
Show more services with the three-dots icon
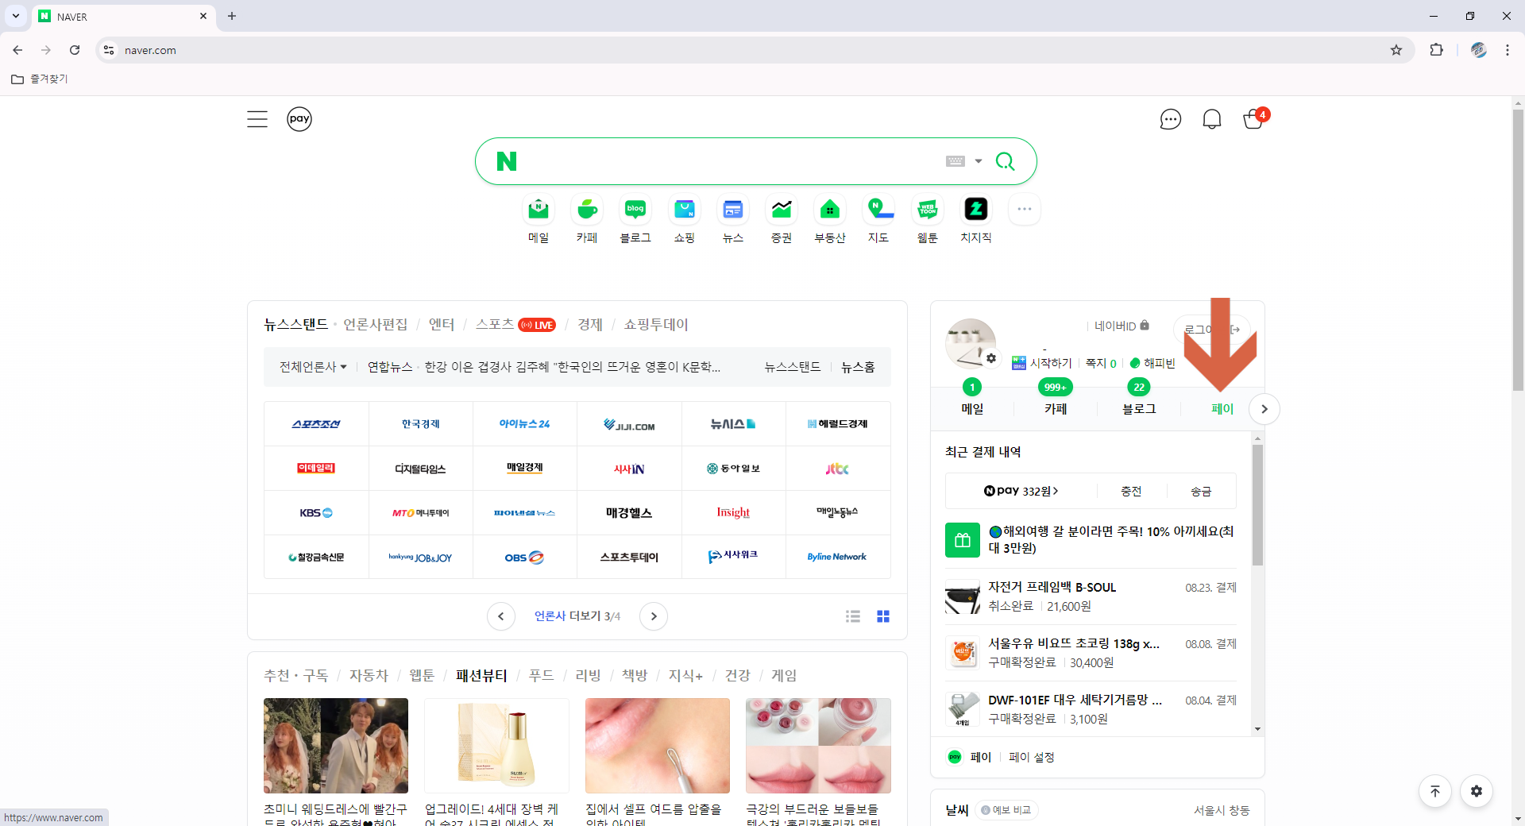tap(1025, 210)
